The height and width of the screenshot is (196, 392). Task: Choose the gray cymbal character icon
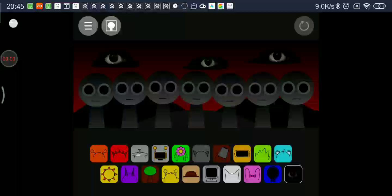click(x=140, y=154)
